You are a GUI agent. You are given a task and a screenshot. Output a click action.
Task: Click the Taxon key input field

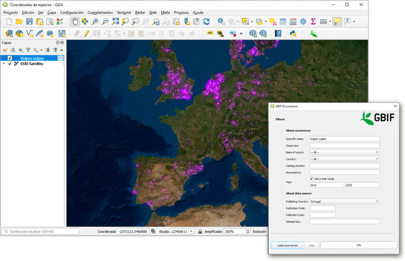pyautogui.click(x=345, y=145)
